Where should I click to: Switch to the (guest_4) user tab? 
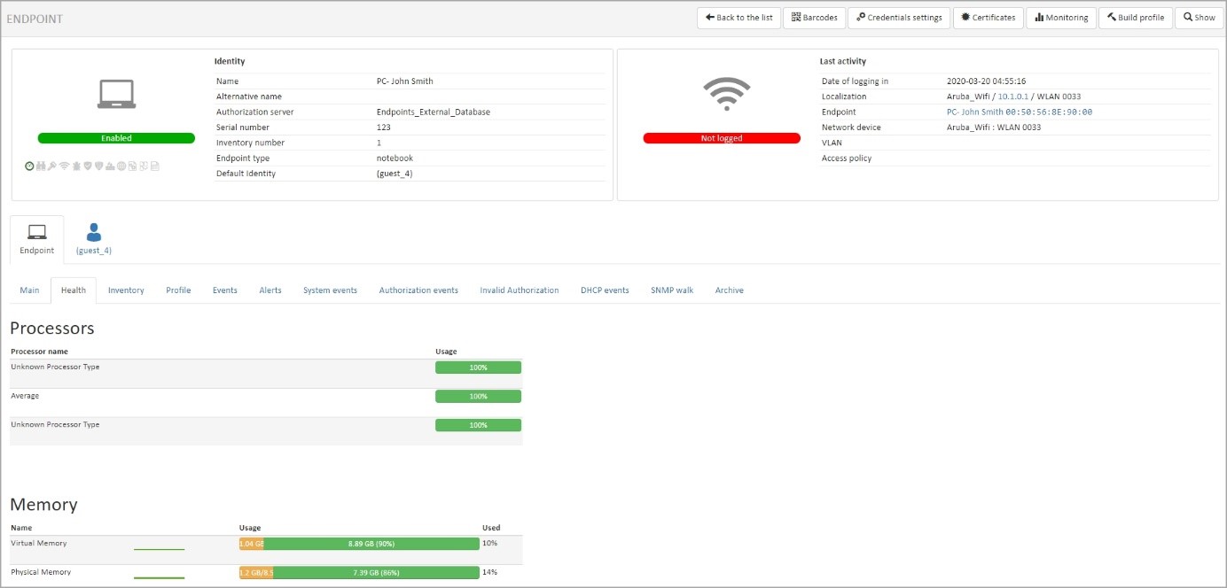pos(93,239)
